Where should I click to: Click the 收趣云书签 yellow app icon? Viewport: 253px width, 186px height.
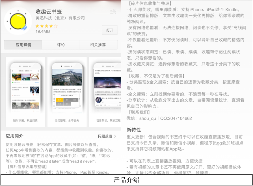pyautogui.click(x=18, y=21)
